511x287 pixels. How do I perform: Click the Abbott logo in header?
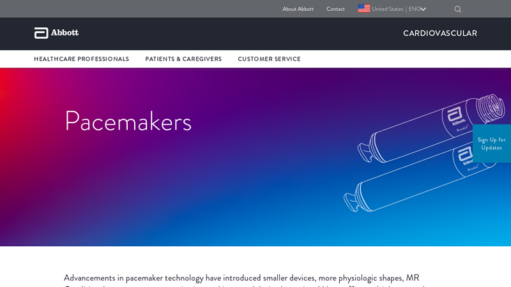(56, 33)
